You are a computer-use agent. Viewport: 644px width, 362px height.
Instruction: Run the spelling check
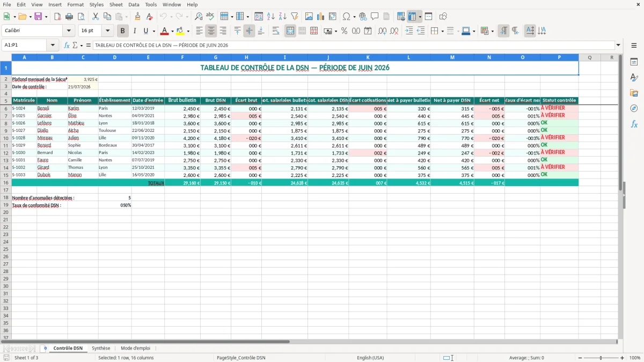tap(210, 17)
